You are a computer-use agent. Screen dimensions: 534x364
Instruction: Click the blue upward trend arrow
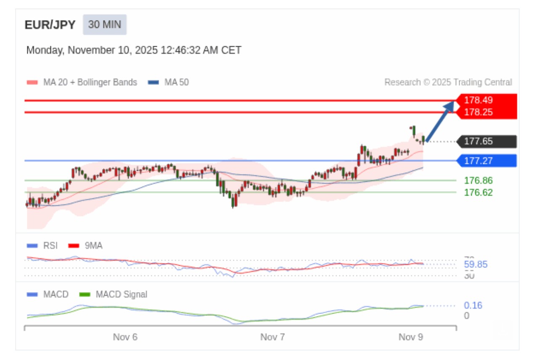[440, 121]
